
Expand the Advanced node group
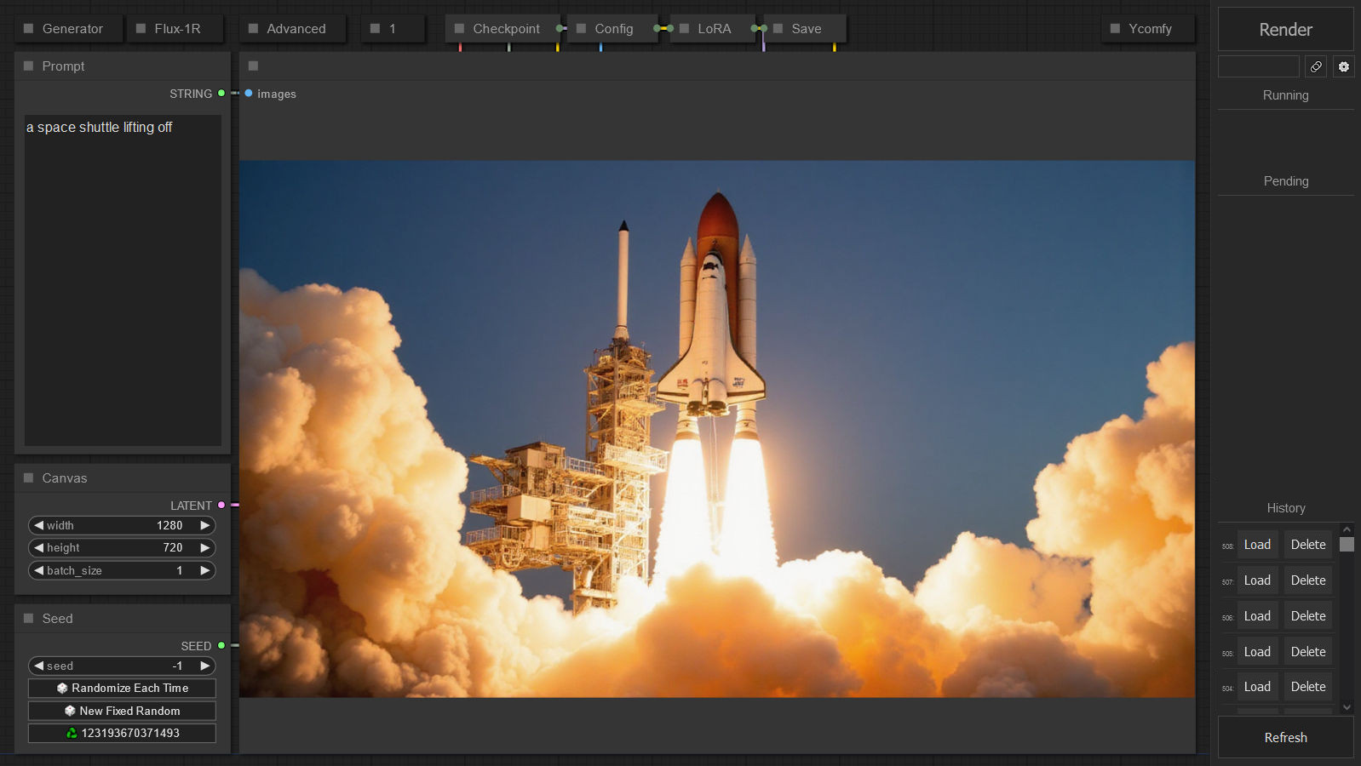(254, 29)
